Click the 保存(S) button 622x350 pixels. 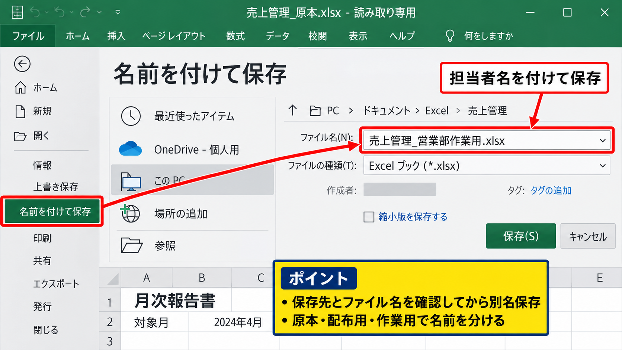(x=521, y=236)
